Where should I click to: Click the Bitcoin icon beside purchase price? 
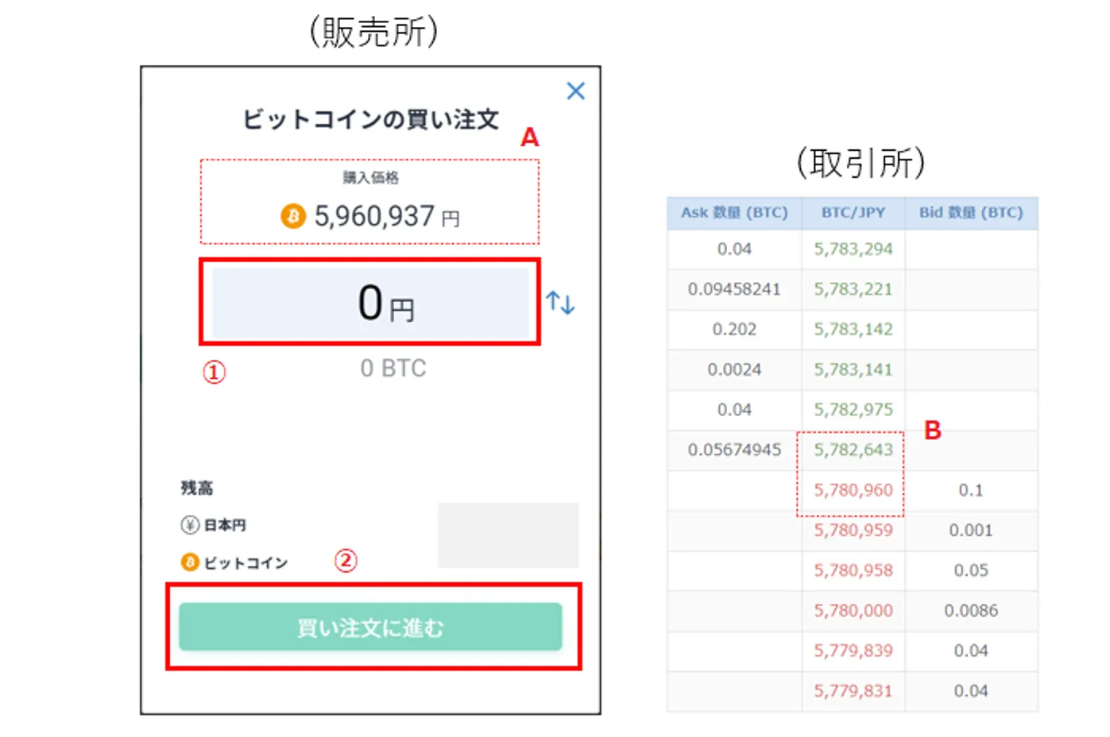pos(293,215)
